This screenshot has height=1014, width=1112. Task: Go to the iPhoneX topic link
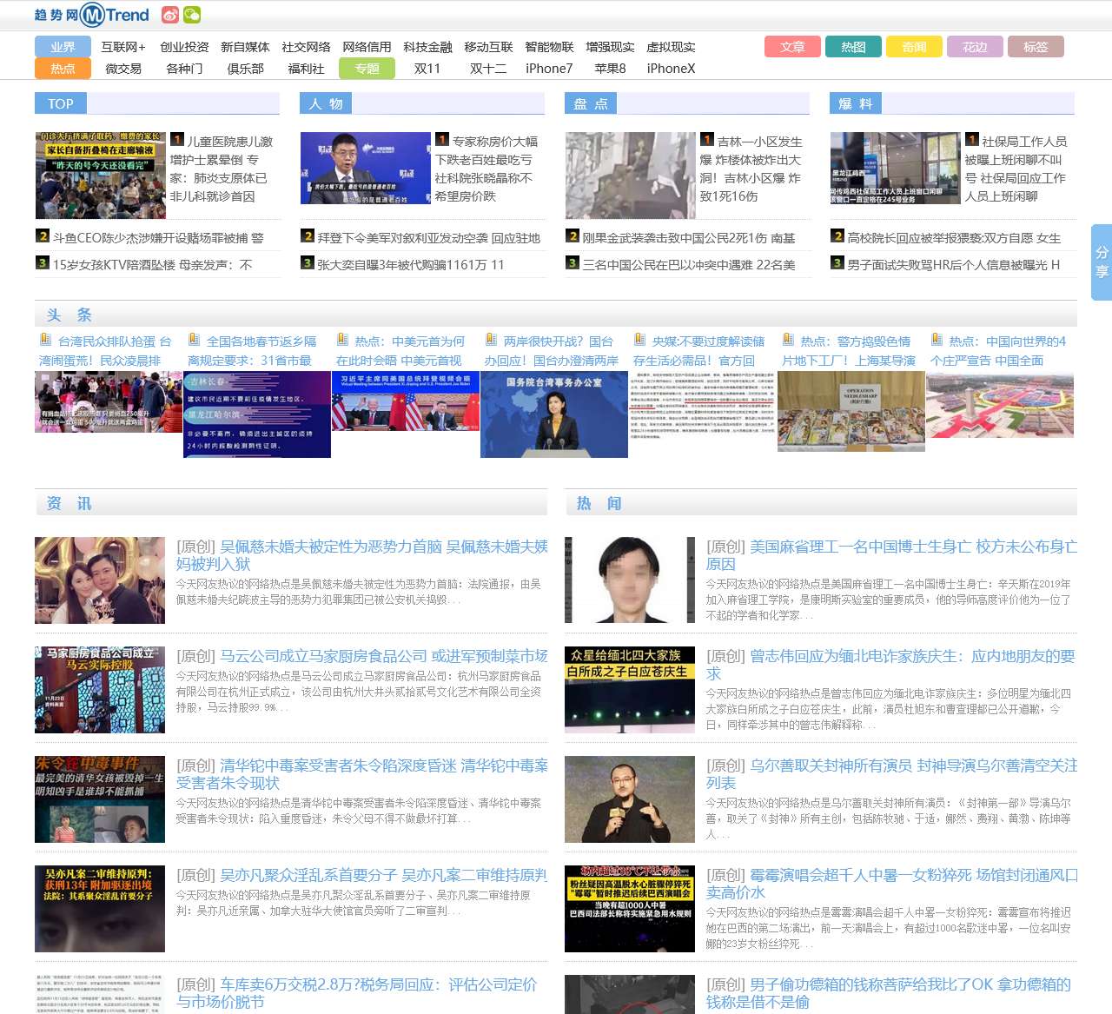click(x=671, y=69)
